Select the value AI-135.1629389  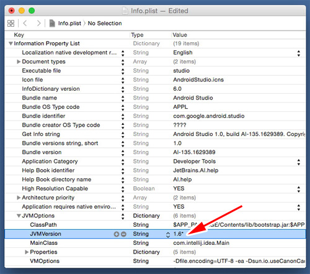pyautogui.click(x=194, y=152)
